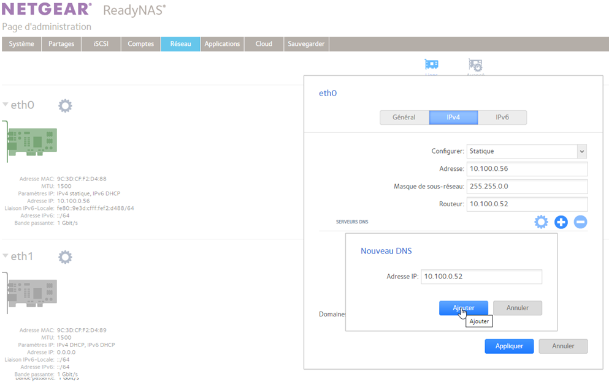Image resolution: width=609 pixels, height=385 pixels.
Task: Remove DNS server with minus icon
Action: pyautogui.click(x=580, y=222)
